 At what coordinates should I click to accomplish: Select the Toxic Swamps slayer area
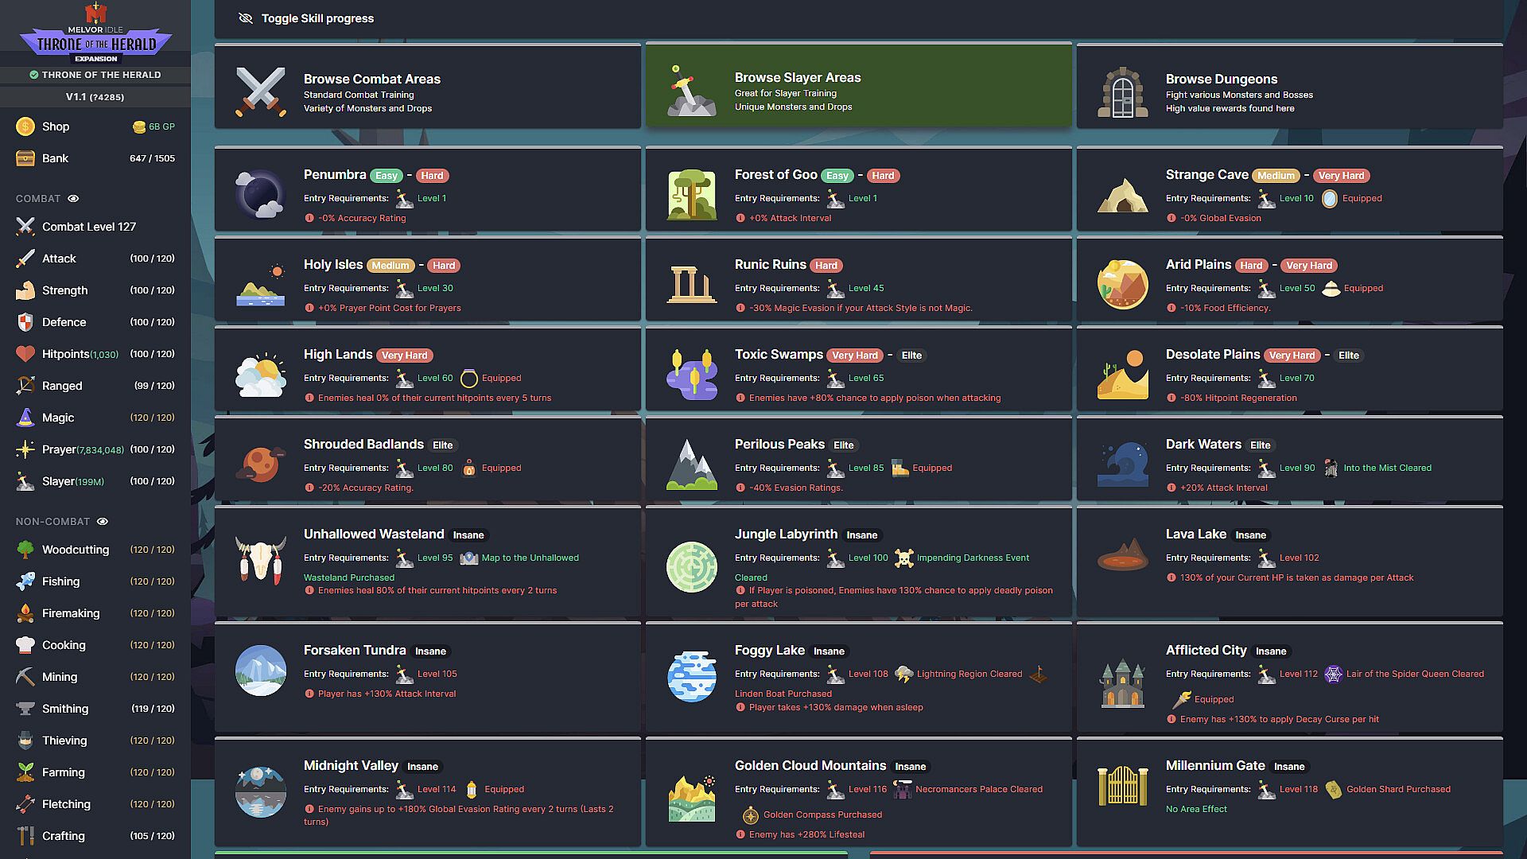coord(778,355)
